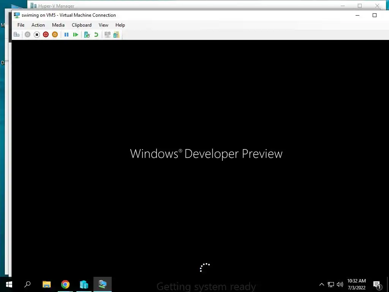Open the volume tray icon
The width and height of the screenshot is (389, 292).
(x=340, y=284)
